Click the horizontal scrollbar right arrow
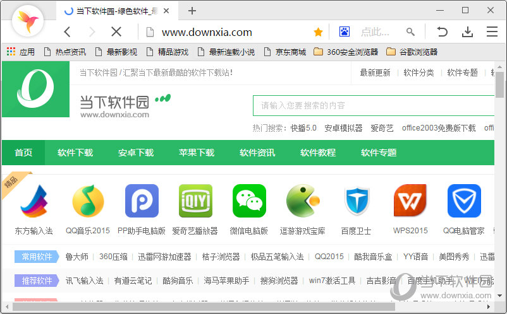This screenshot has width=507, height=314. (489, 306)
